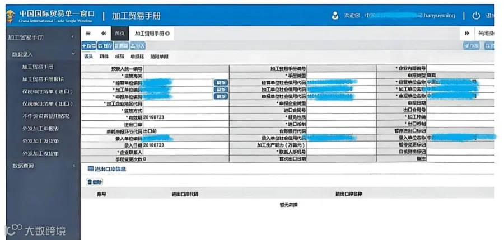Click into the 进口币制 field

(x=342, y=124)
